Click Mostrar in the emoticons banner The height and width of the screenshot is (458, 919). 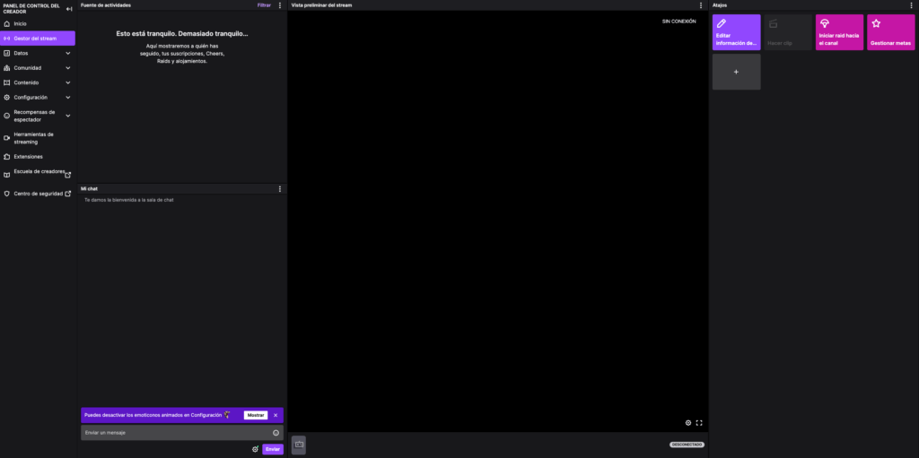256,415
